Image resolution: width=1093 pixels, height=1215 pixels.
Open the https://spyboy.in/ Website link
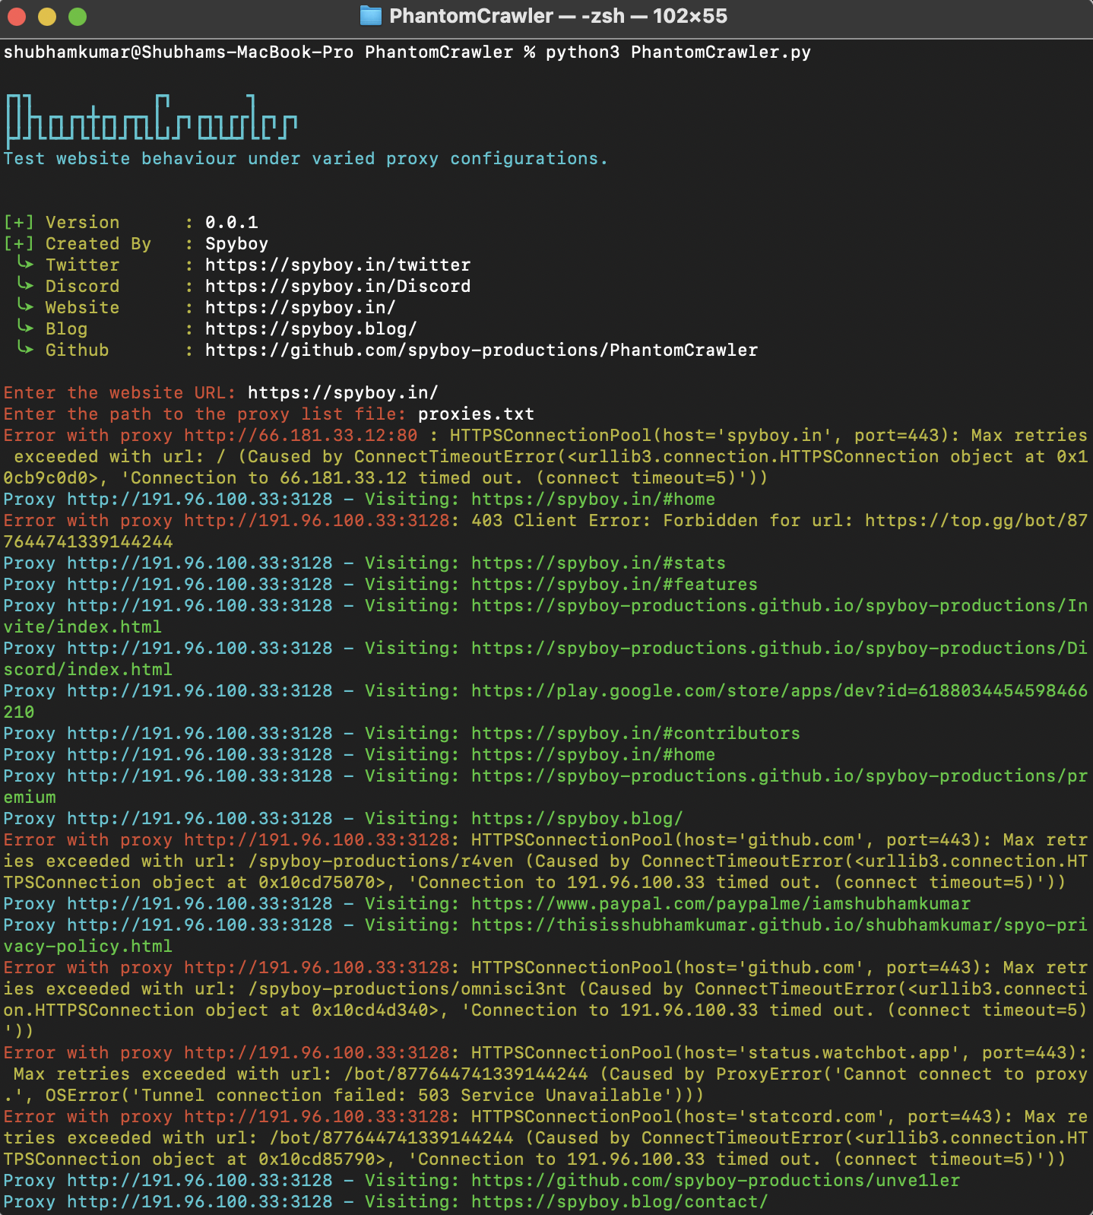pyautogui.click(x=300, y=308)
